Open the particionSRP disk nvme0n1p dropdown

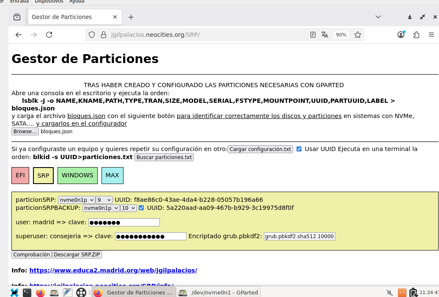point(76,200)
